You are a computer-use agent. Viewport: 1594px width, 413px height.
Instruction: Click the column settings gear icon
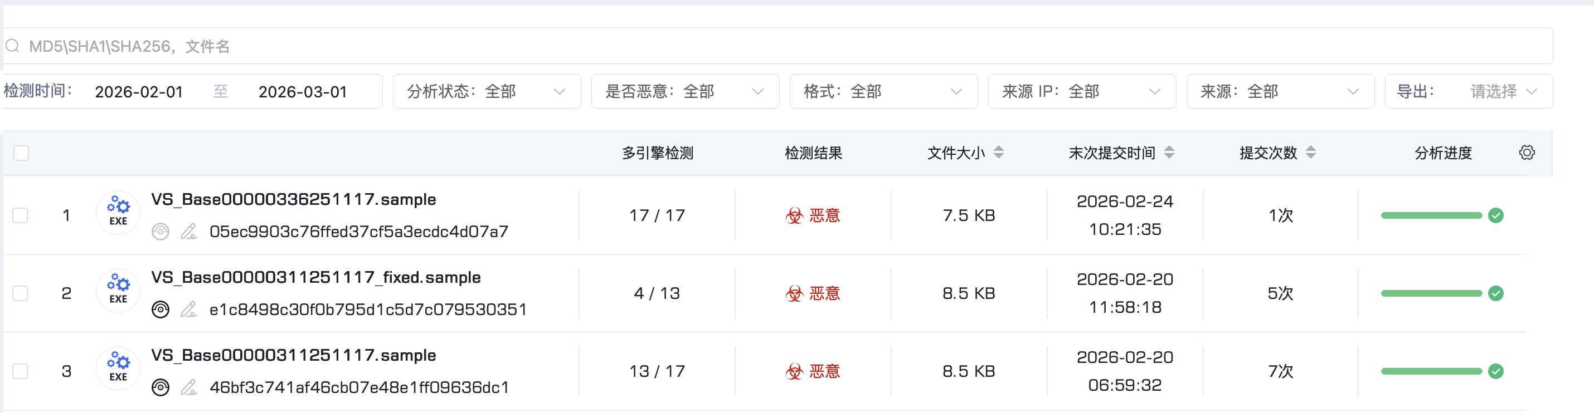click(x=1527, y=153)
